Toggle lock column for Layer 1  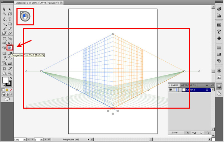coord(174,90)
